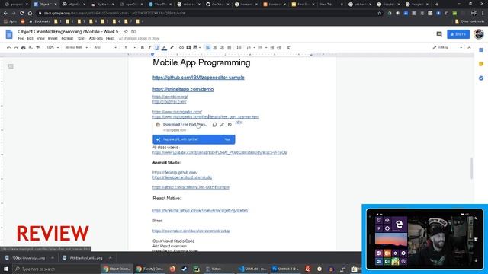The height and width of the screenshot is (274, 488).
Task: Show the document outline
Action: [x=11, y=66]
